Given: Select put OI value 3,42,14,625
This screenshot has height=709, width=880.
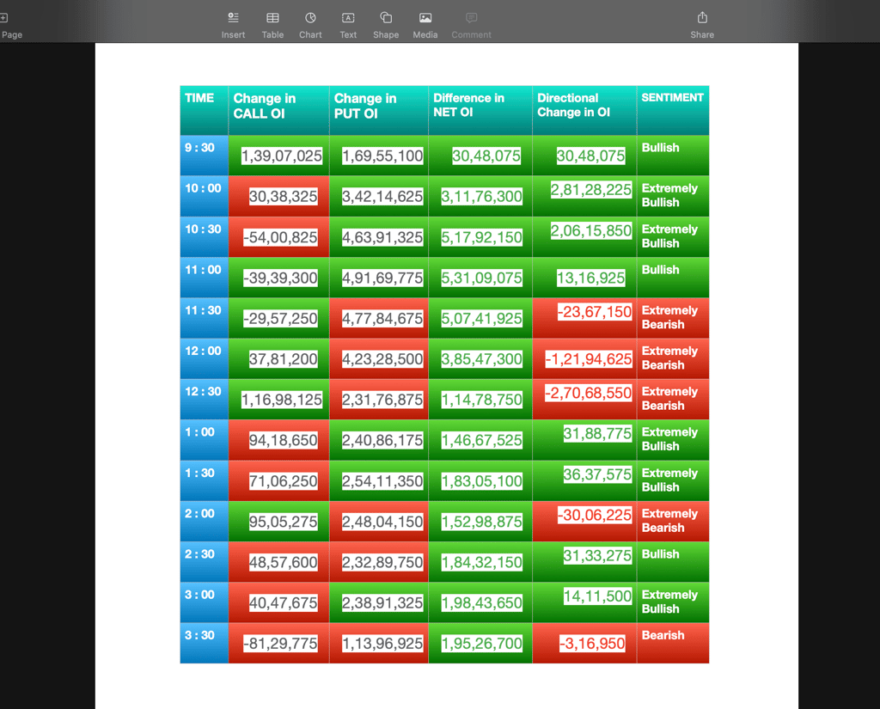Looking at the screenshot, I should pyautogui.click(x=382, y=196).
